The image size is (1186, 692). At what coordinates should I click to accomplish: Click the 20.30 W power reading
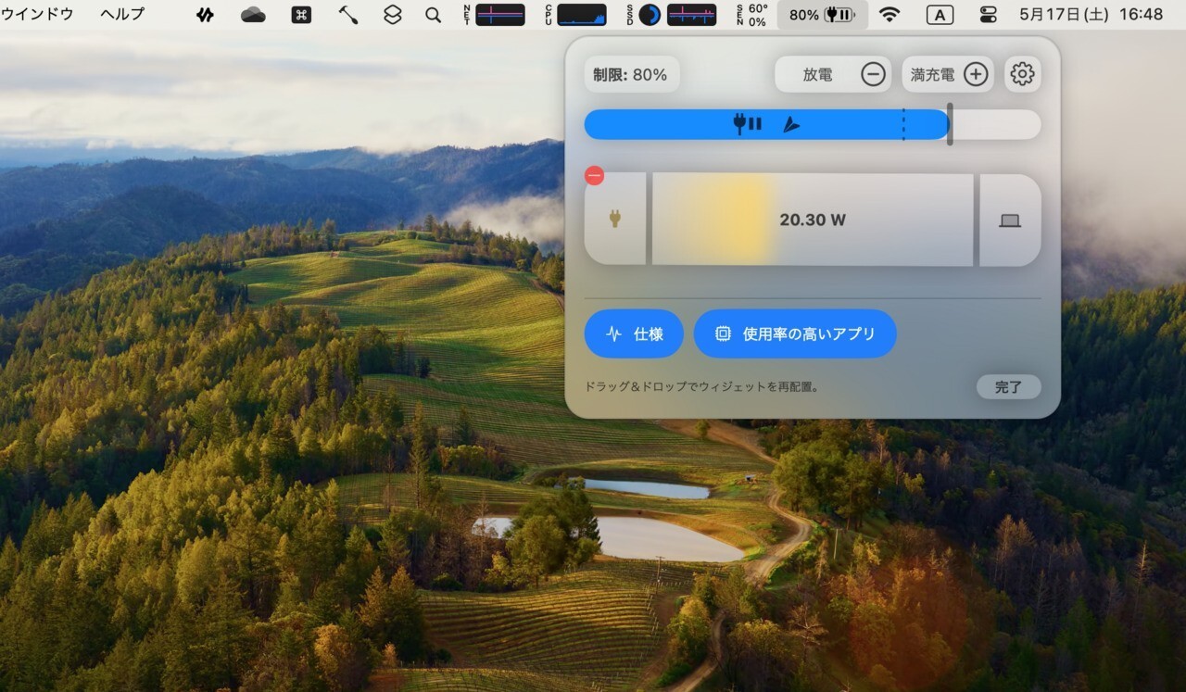pyautogui.click(x=813, y=220)
